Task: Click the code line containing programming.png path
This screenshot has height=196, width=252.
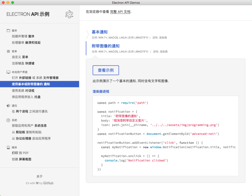Action: pos(160,125)
